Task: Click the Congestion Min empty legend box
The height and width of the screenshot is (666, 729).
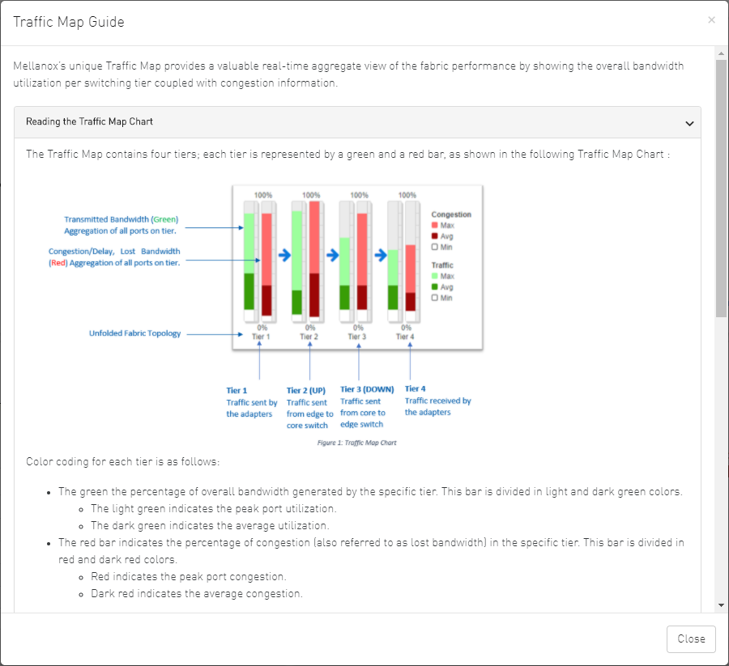Action: point(435,246)
